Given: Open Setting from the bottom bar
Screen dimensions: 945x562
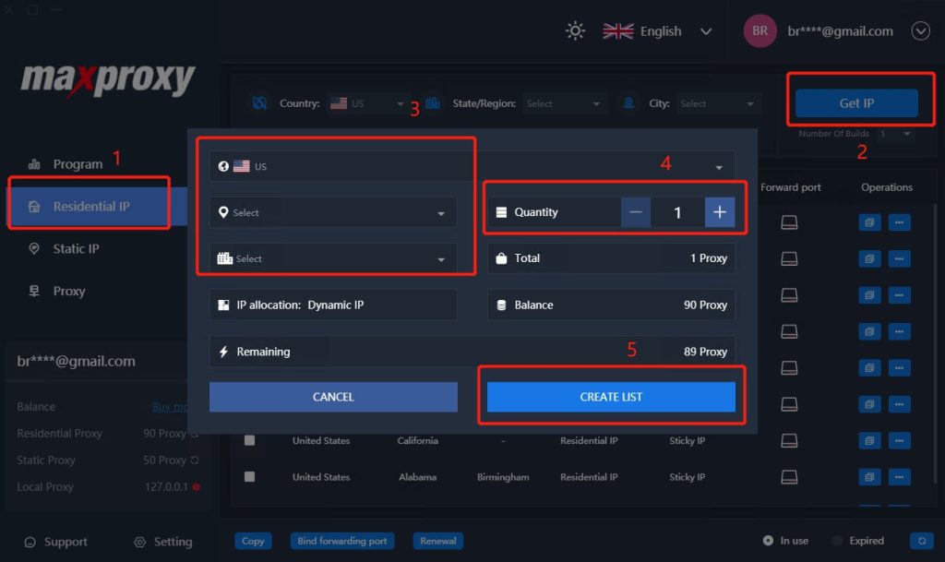Looking at the screenshot, I should 162,542.
